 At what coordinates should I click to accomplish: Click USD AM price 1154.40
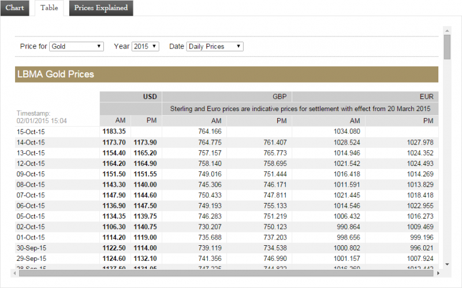point(114,153)
